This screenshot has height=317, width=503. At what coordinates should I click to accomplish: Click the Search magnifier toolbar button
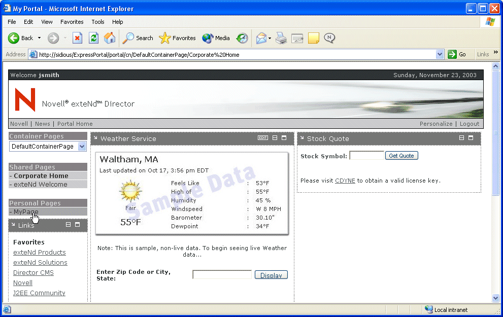pyautogui.click(x=138, y=38)
